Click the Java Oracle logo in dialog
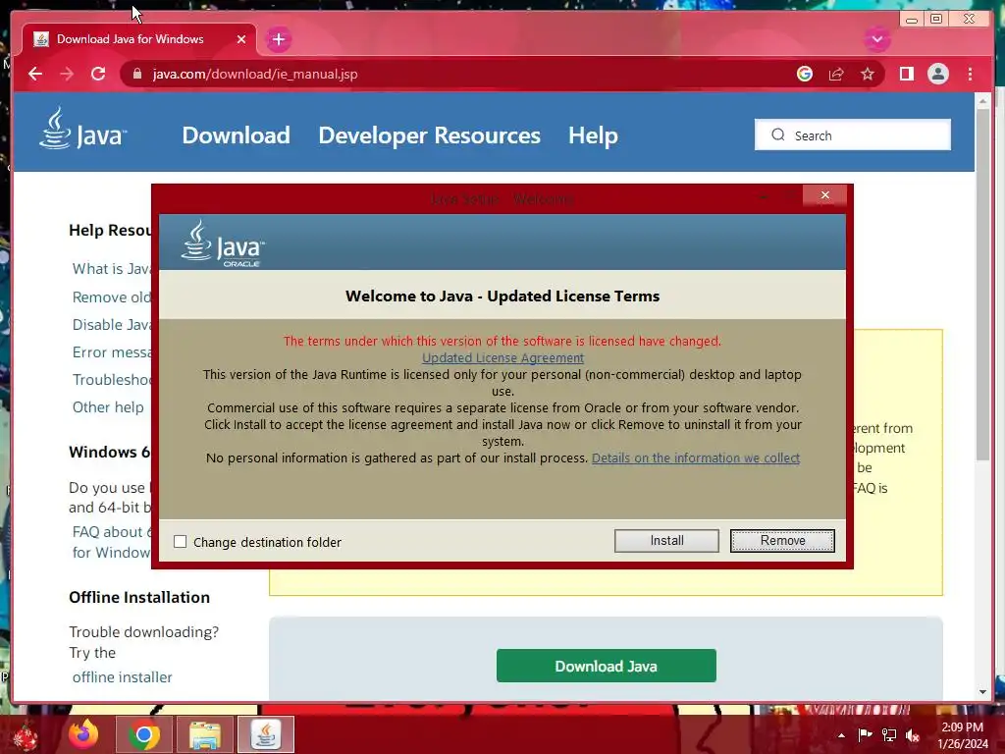 click(x=223, y=243)
